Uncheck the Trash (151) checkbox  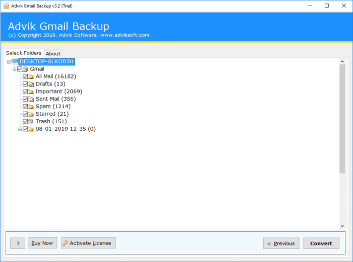[25, 122]
